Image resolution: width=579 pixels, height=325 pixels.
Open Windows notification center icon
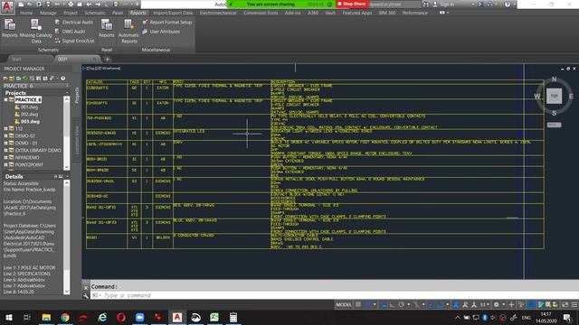click(567, 317)
